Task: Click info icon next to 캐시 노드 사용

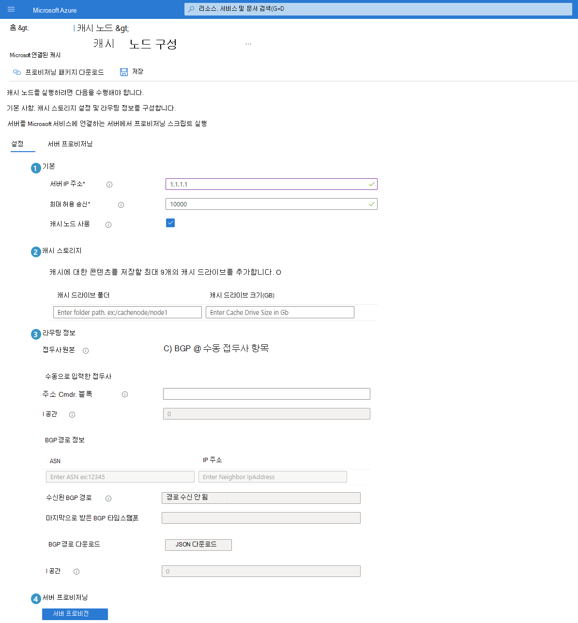Action: point(108,225)
